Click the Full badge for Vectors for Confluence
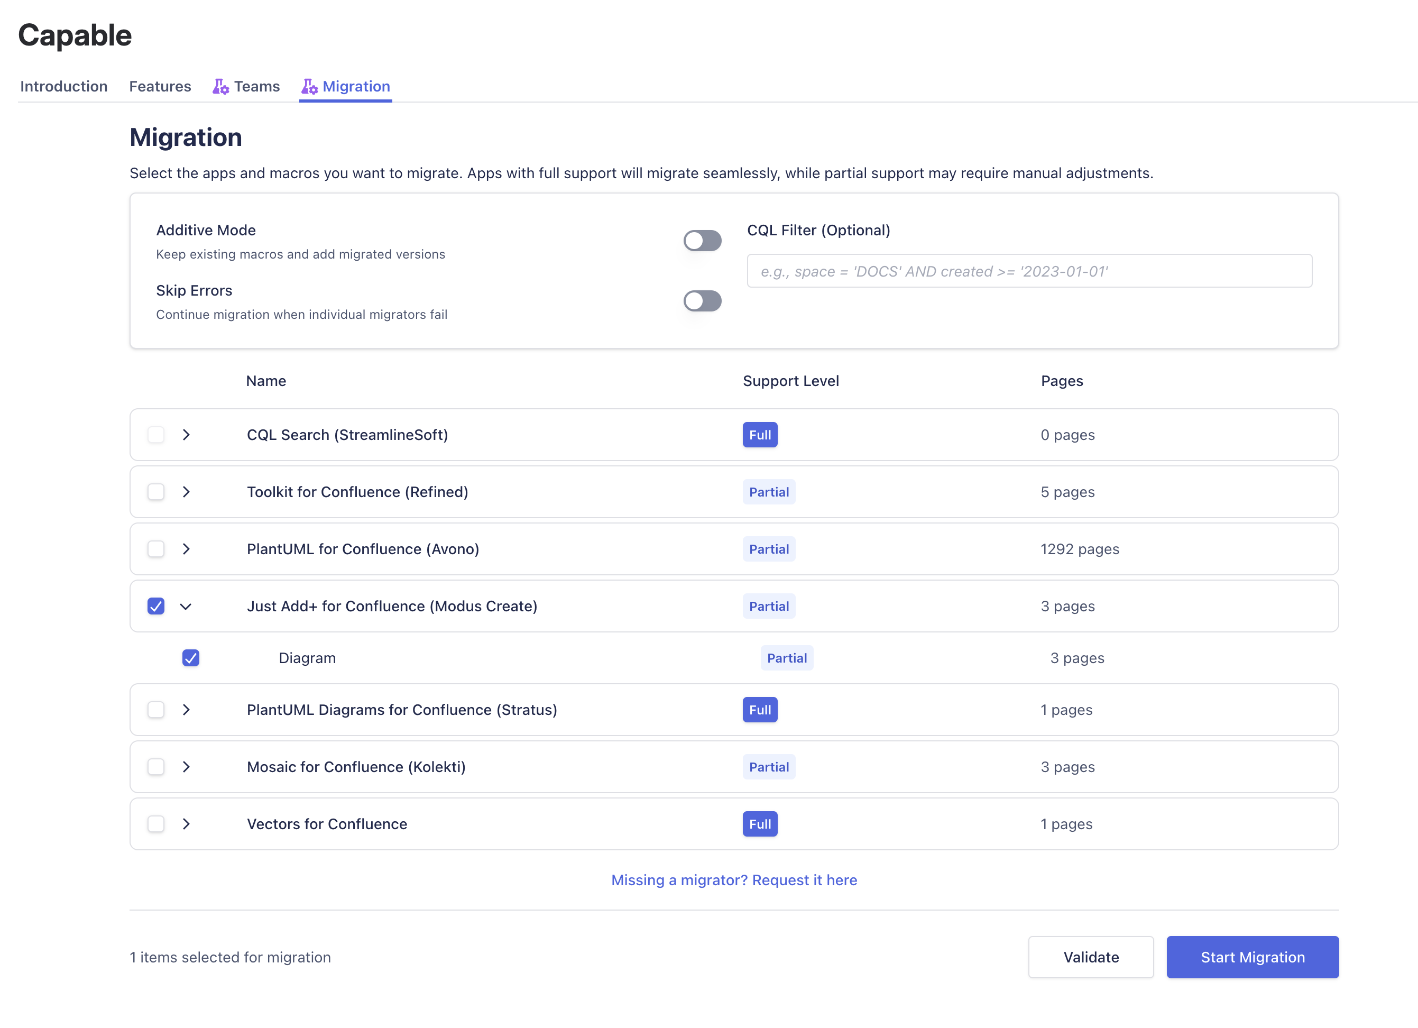 coord(760,823)
